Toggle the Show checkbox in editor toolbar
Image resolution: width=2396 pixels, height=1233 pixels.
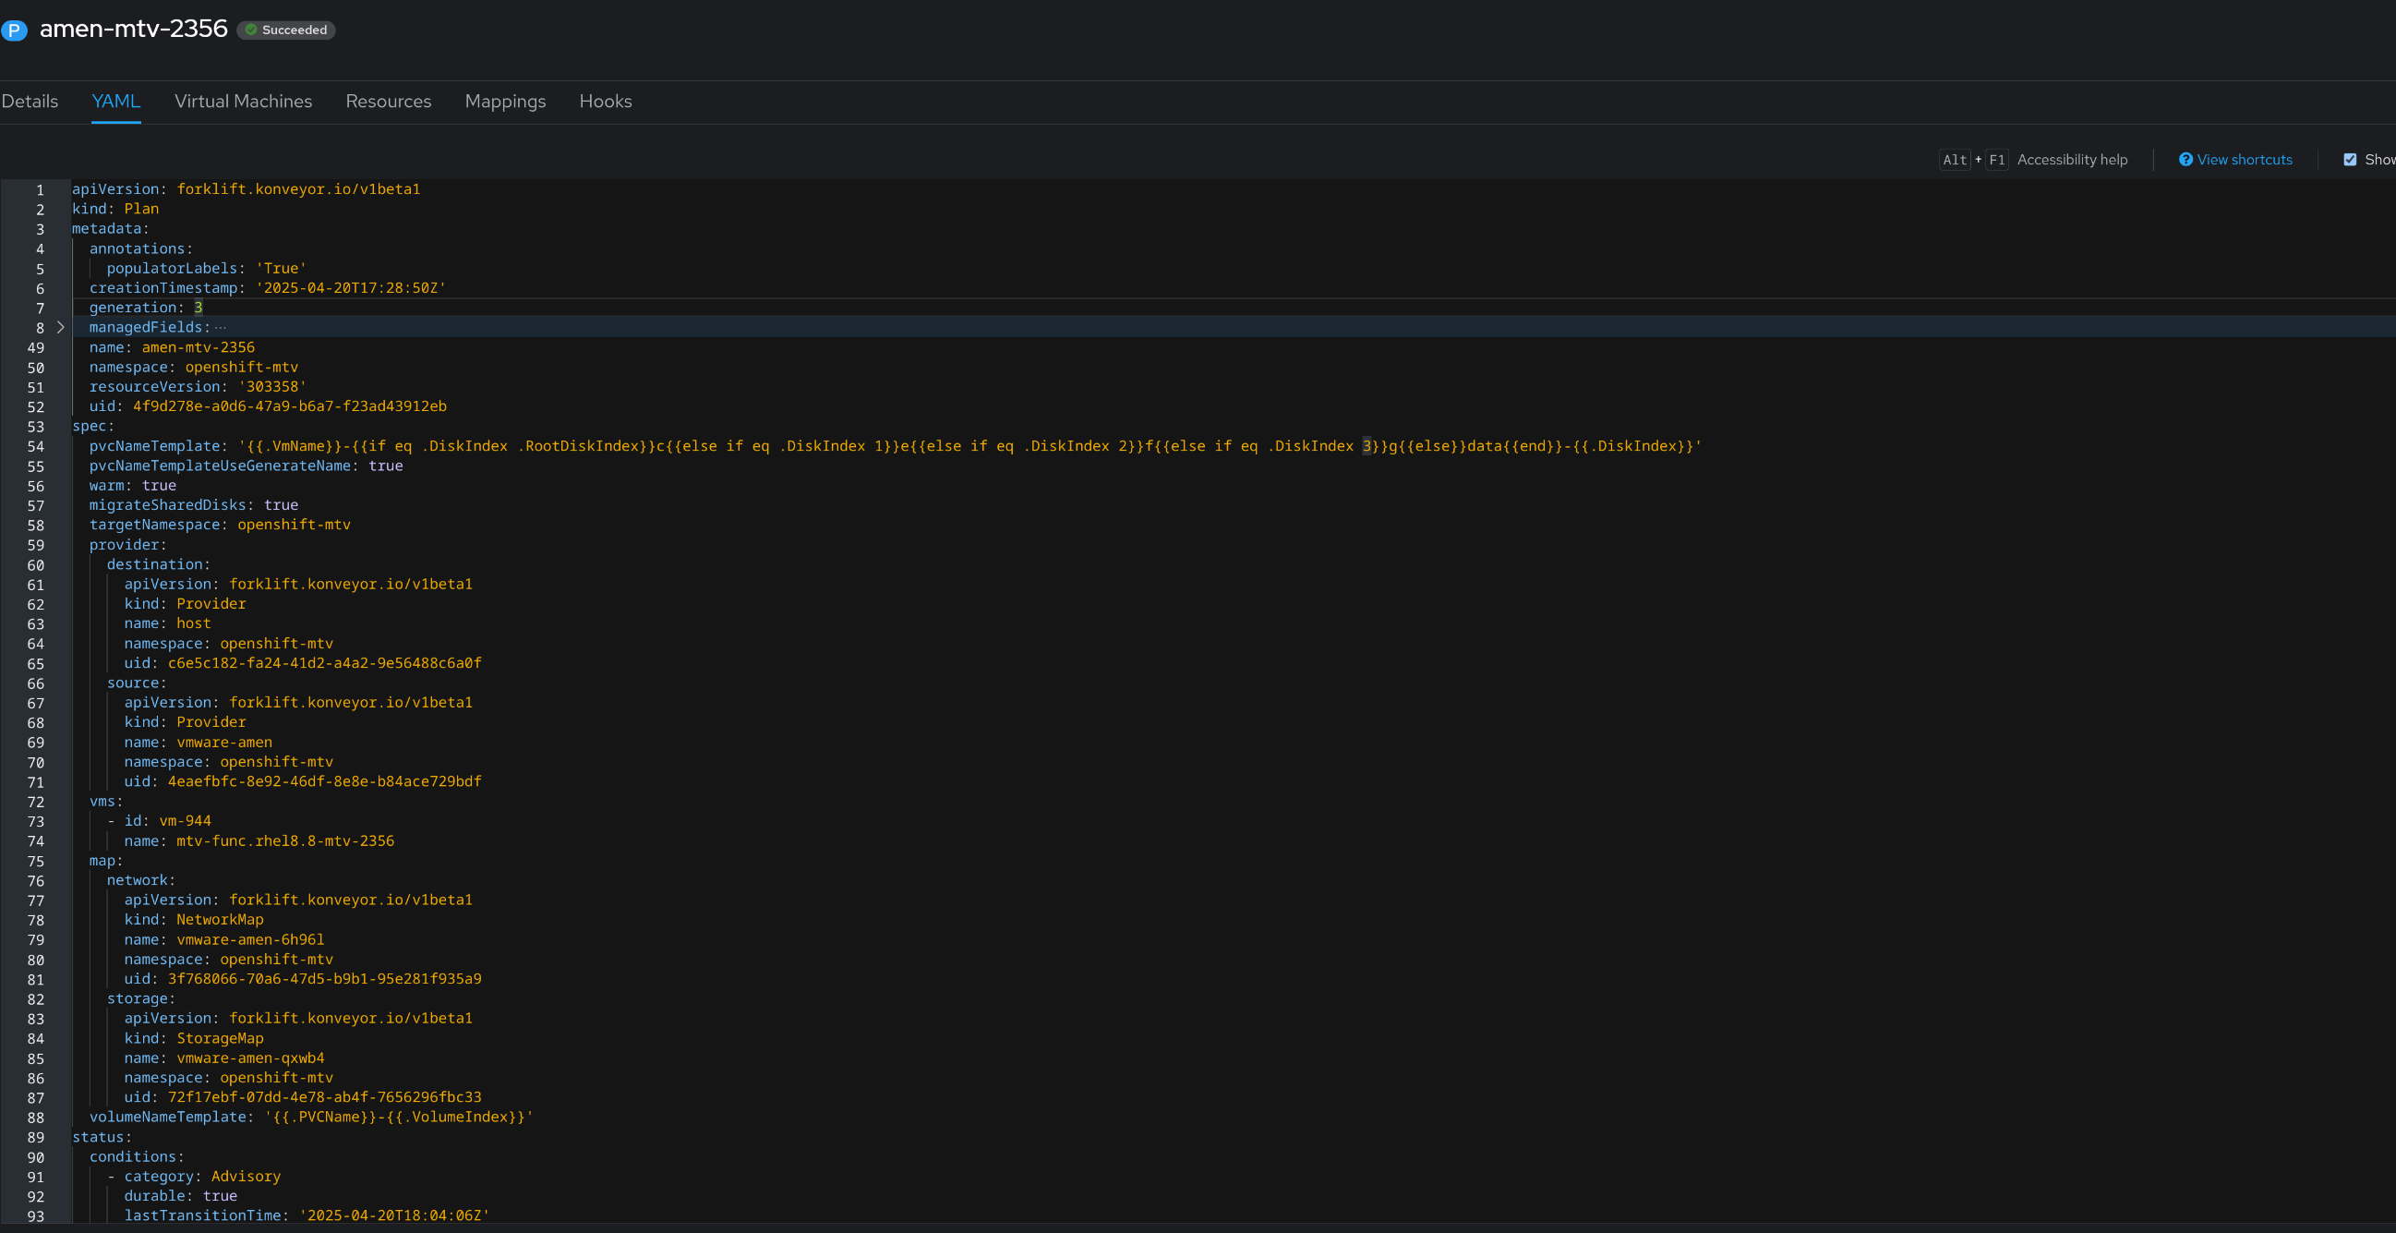pyautogui.click(x=2350, y=159)
